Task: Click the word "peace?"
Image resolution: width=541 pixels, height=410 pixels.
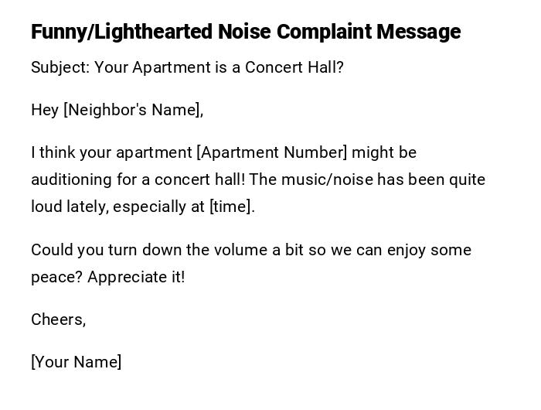Action: [56, 277]
